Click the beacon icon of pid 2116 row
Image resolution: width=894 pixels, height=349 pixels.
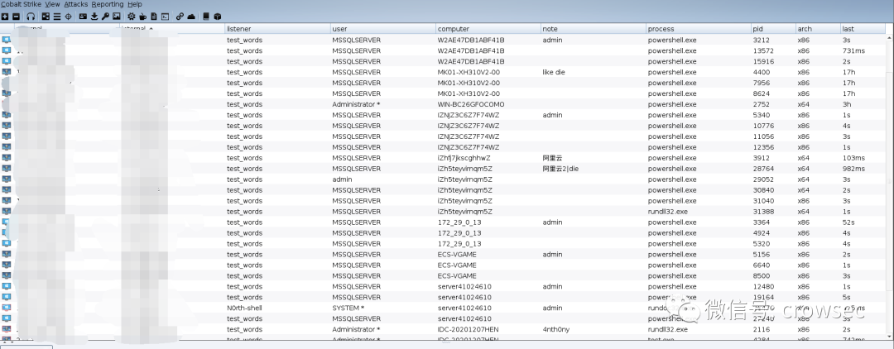pos(7,329)
